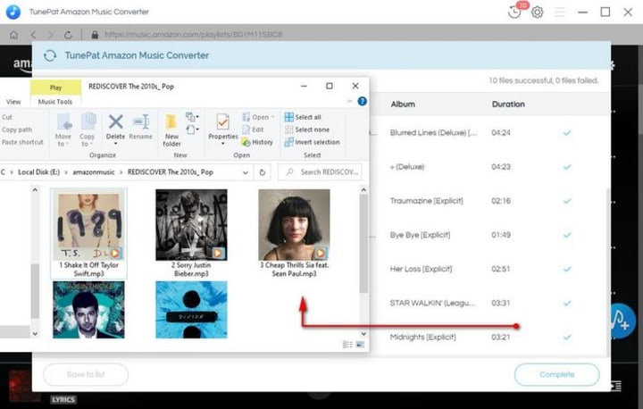Select the Divide album thumbnail file

(x=191, y=310)
